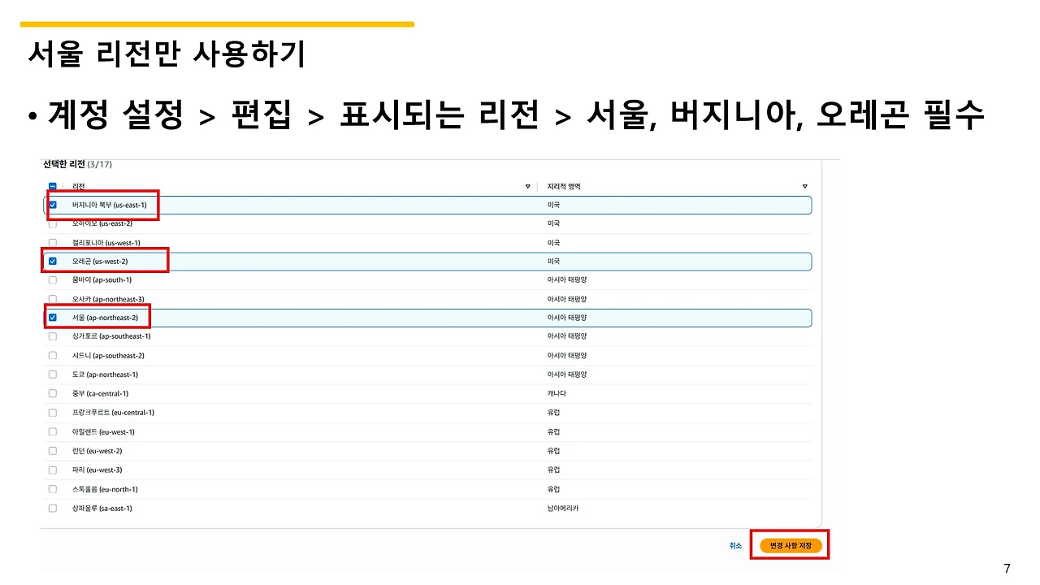Image resolution: width=1040 pixels, height=585 pixels.
Task: Select the 도쿄 (ap-northeast-1) checkbox
Action: pos(52,375)
